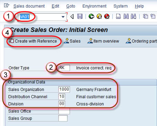The width and height of the screenshot is (157, 126).
Task: Click the Item overview button
Action: [103, 41]
